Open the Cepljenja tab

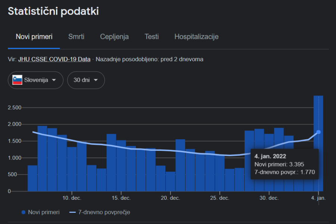click(114, 37)
